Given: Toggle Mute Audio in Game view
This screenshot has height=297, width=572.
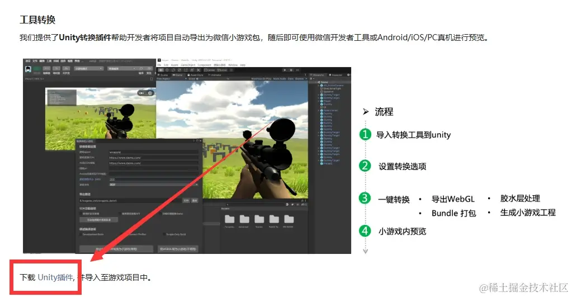Looking at the screenshot, I should pyautogui.click(x=280, y=79).
